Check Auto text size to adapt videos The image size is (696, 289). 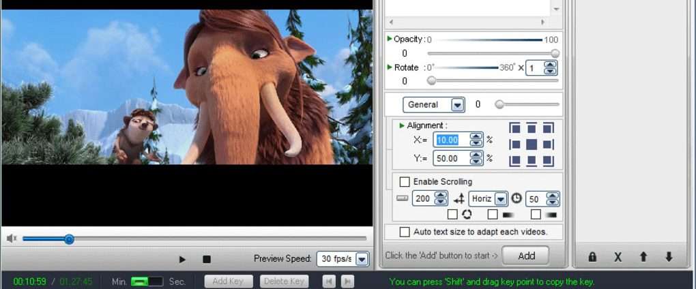405,232
